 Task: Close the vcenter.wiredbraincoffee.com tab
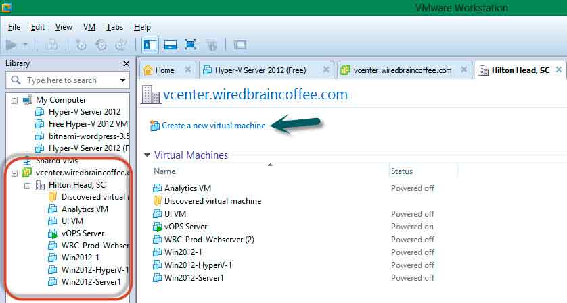point(463,70)
